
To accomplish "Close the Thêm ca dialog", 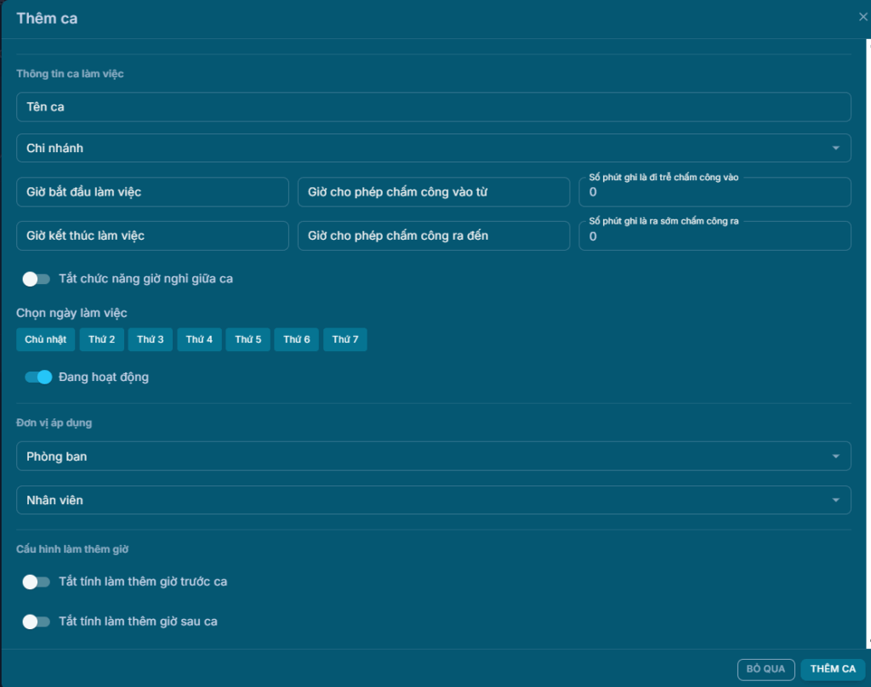I will pyautogui.click(x=862, y=17).
